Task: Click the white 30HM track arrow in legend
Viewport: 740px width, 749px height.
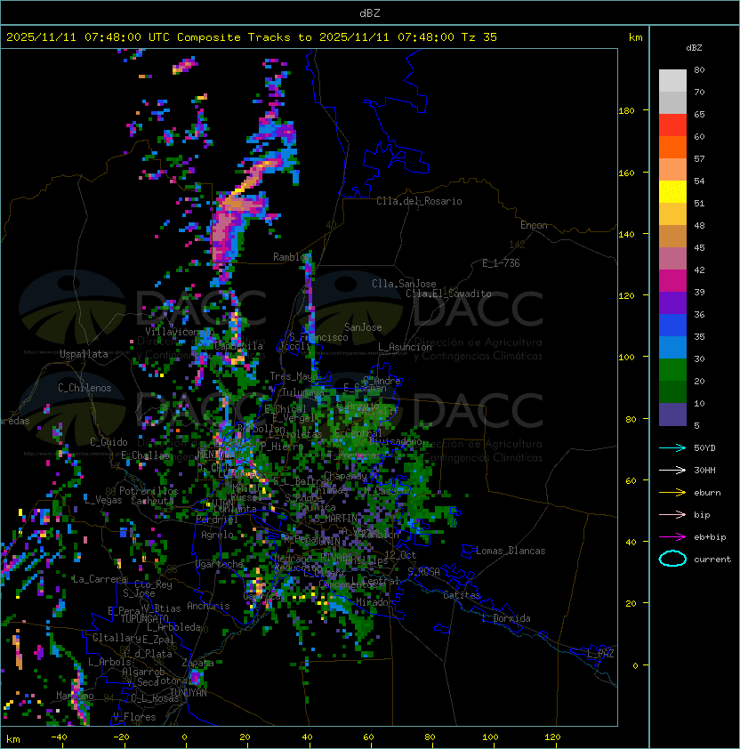Action: click(x=672, y=470)
